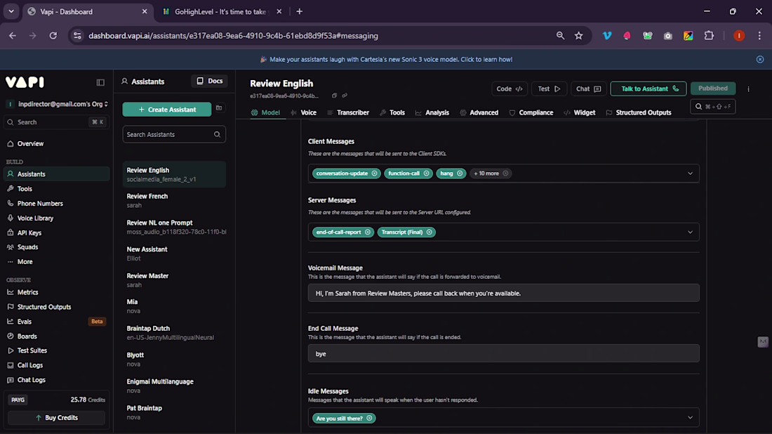The image size is (772, 434).
Task: Reload the browser page
Action: click(x=53, y=36)
